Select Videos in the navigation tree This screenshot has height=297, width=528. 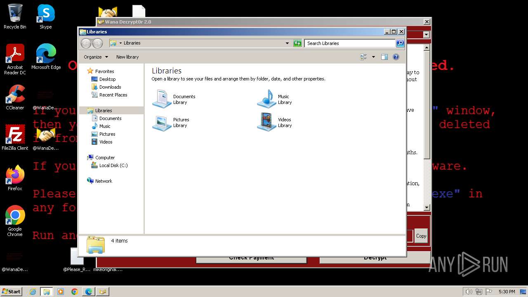coord(106,142)
